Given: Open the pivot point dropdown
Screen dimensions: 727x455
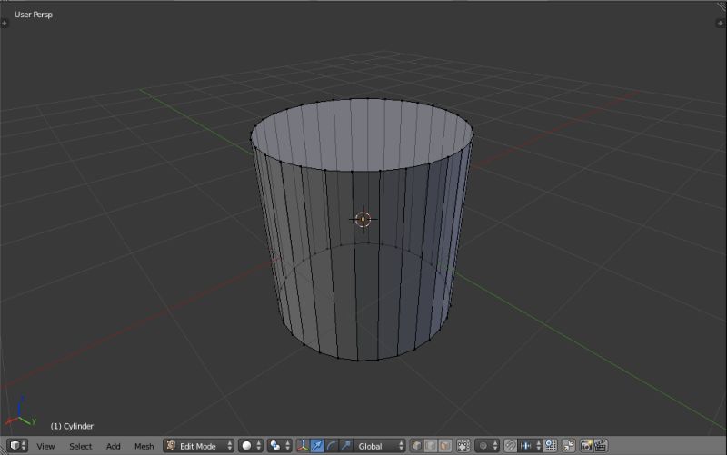Looking at the screenshot, I should tap(280, 446).
